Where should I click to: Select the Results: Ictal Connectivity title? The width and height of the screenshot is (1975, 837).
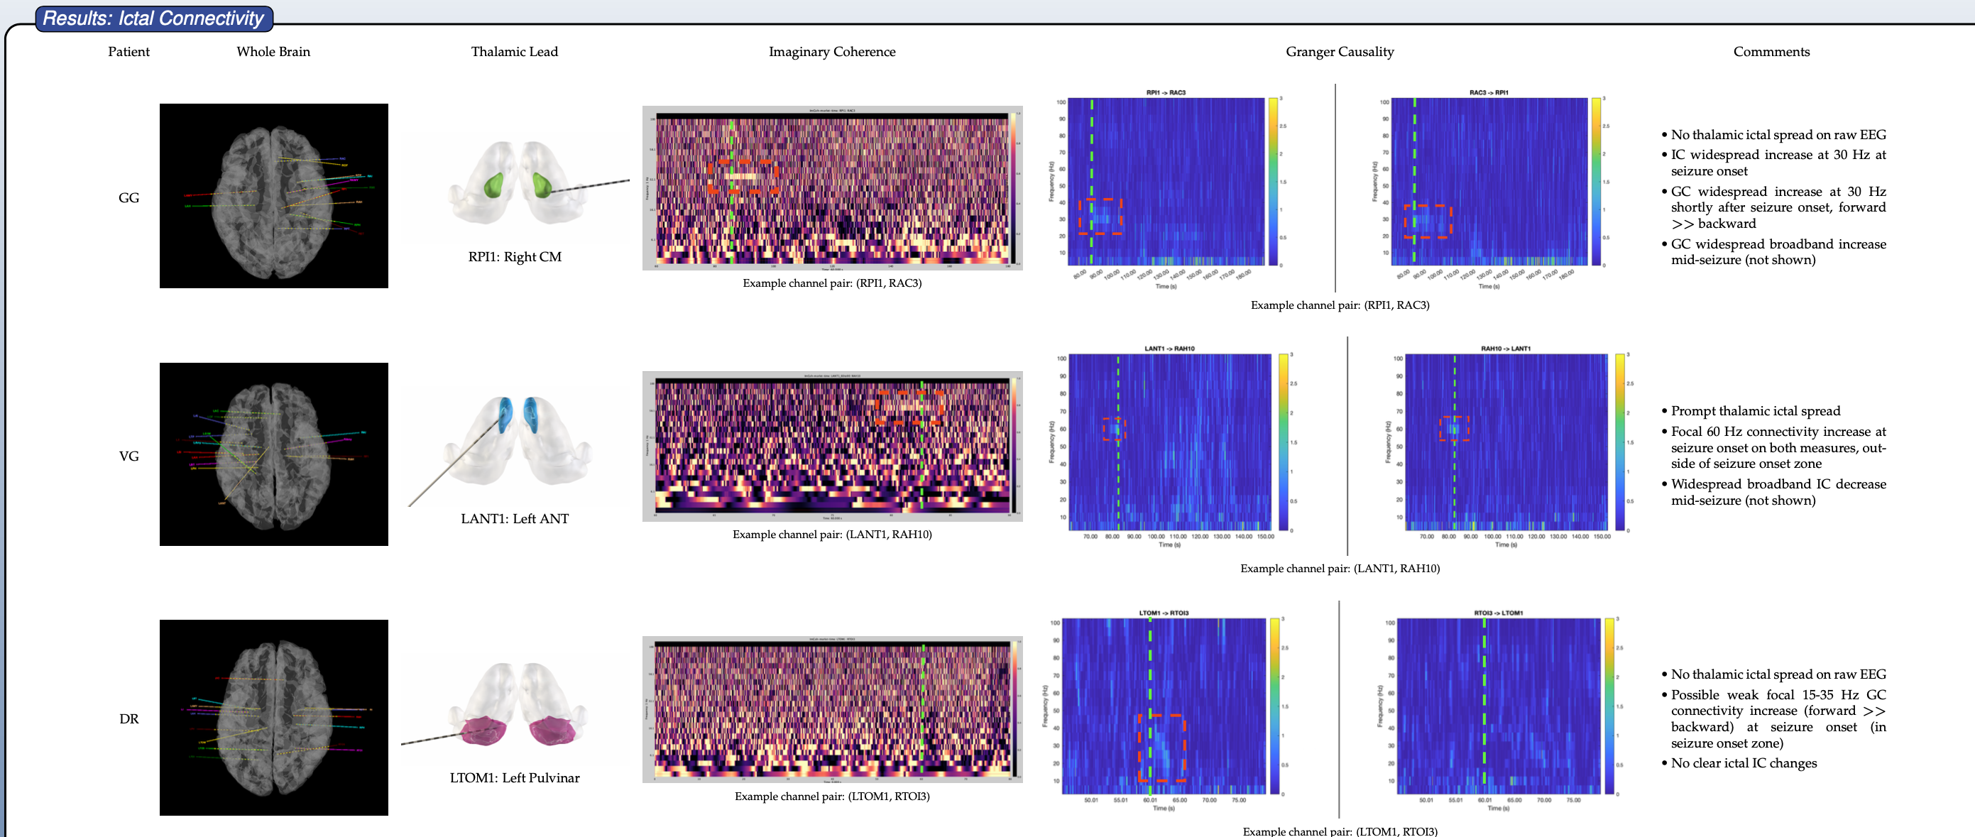coord(153,18)
